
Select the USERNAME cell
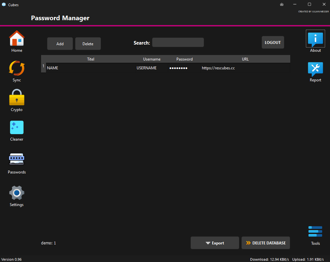pyautogui.click(x=152, y=68)
